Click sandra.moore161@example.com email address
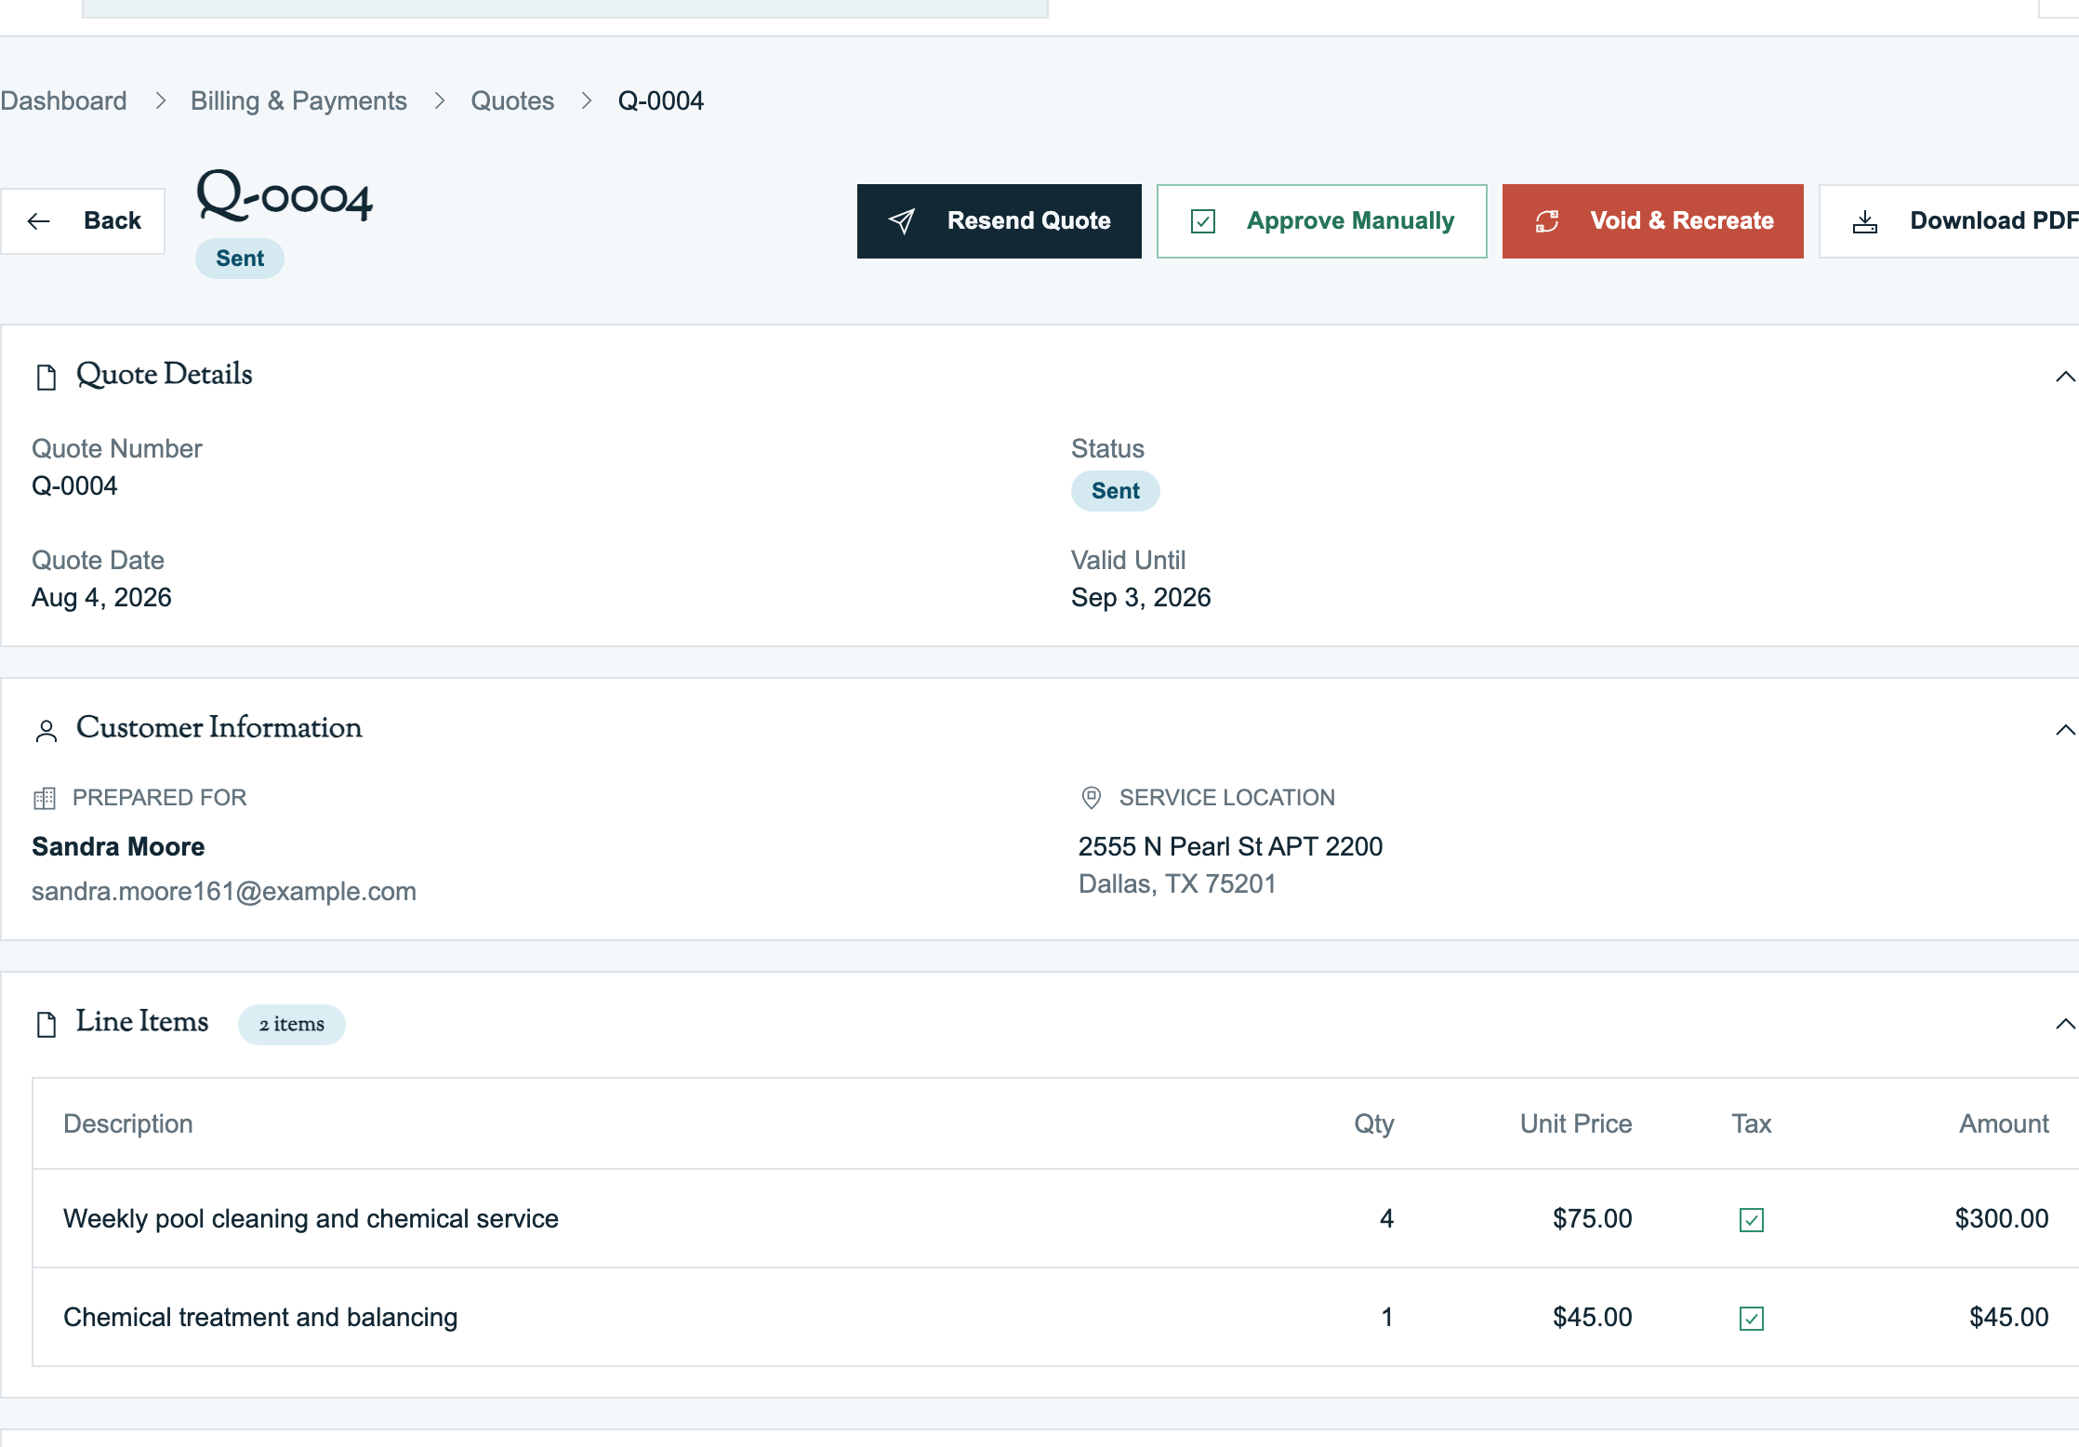The width and height of the screenshot is (2079, 1447). [x=224, y=891]
